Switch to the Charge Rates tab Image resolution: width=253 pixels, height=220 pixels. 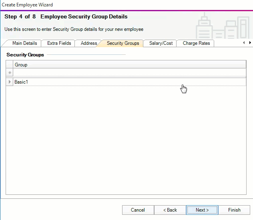point(196,43)
